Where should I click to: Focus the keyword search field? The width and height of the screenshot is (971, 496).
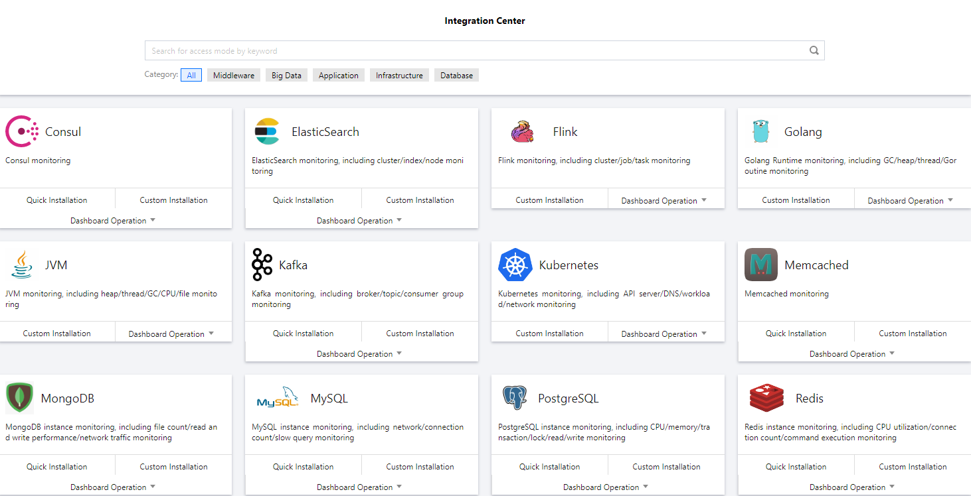click(485, 50)
